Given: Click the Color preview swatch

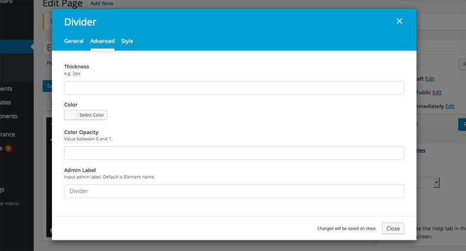Looking at the screenshot, I should [70, 115].
